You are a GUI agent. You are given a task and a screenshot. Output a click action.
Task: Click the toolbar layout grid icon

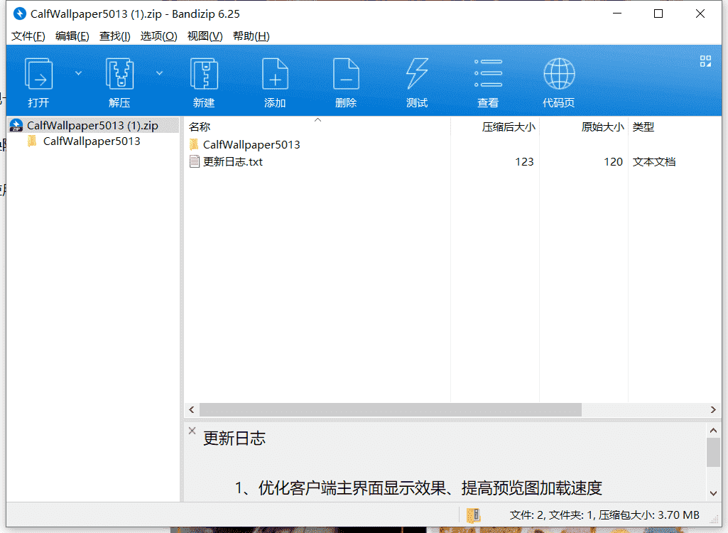click(x=705, y=61)
